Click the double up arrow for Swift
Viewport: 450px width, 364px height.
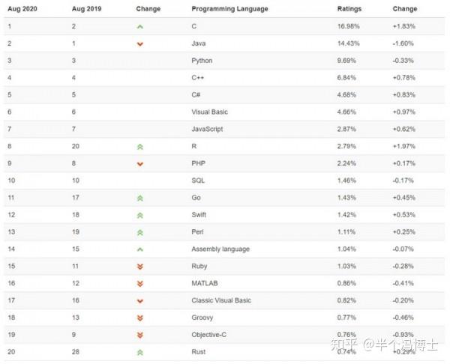click(139, 215)
